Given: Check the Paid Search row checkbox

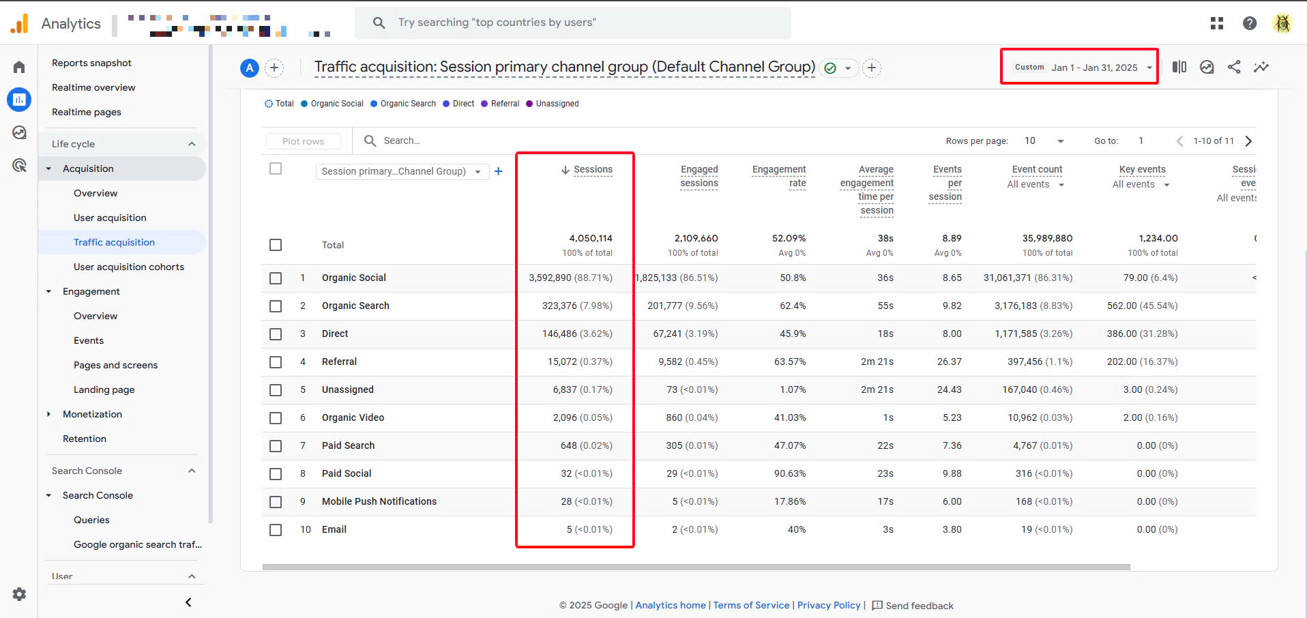Looking at the screenshot, I should [x=276, y=446].
